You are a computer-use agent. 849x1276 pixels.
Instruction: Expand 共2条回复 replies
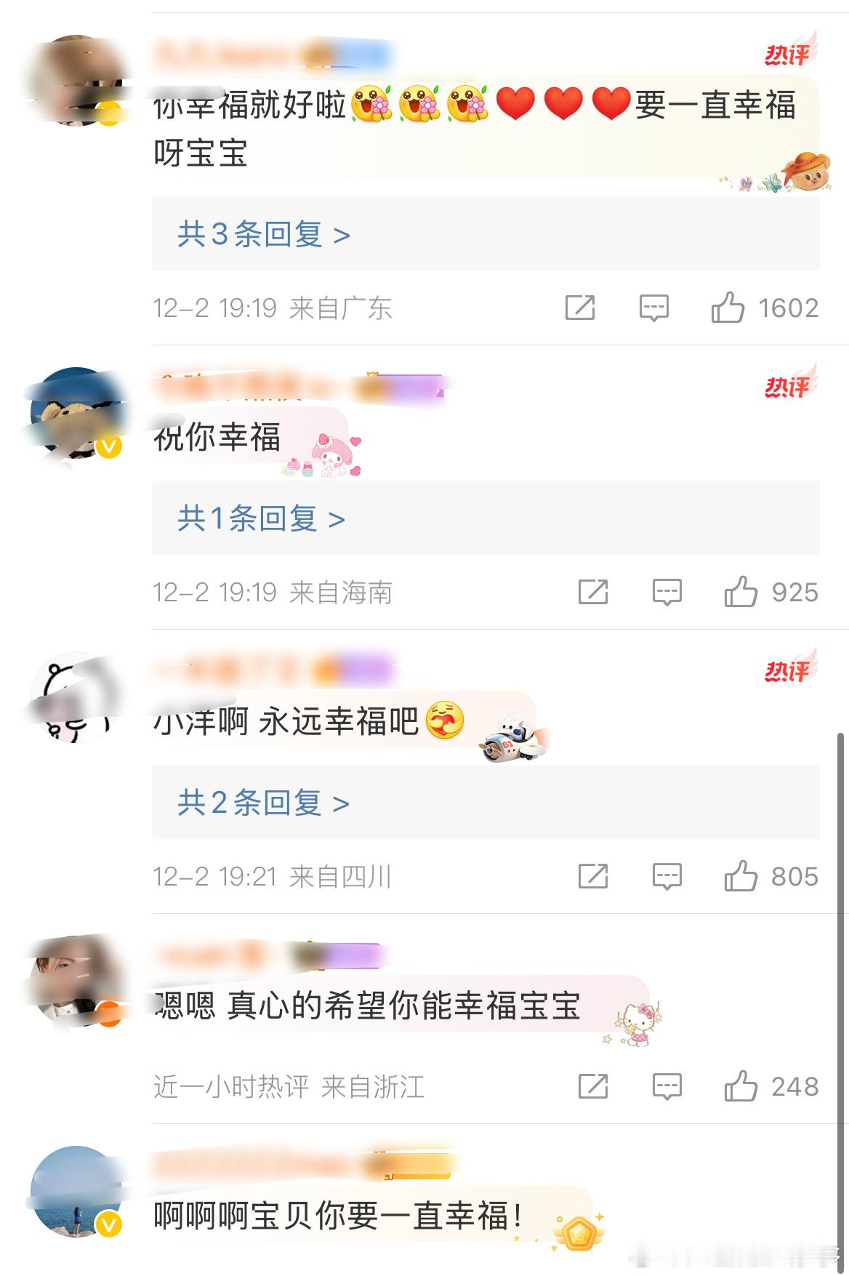(x=264, y=803)
